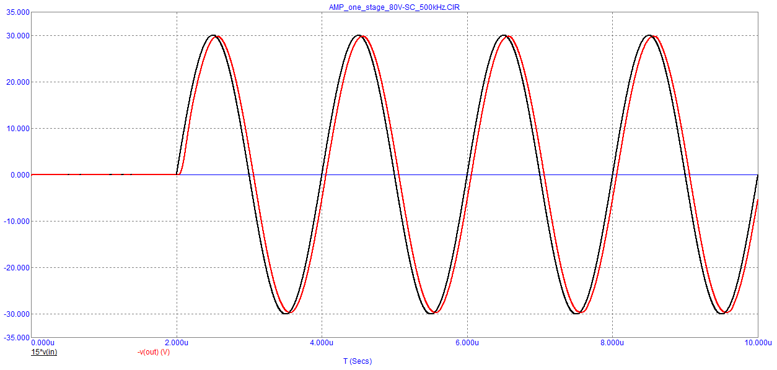
Task: Click the -30.000 y-axis value
Action: (x=17, y=314)
